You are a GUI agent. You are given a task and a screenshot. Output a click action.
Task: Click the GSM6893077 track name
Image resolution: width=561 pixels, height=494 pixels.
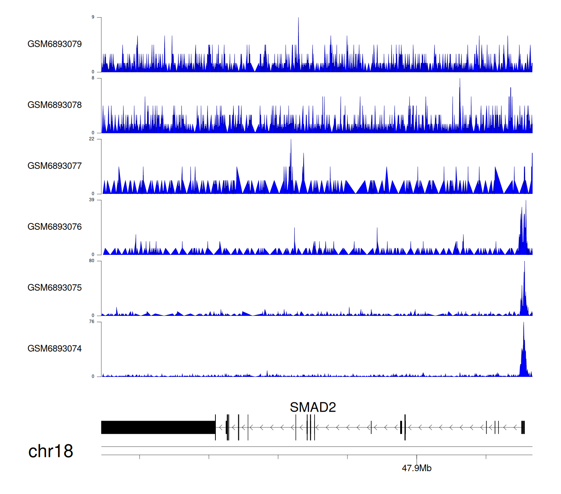[x=55, y=166]
